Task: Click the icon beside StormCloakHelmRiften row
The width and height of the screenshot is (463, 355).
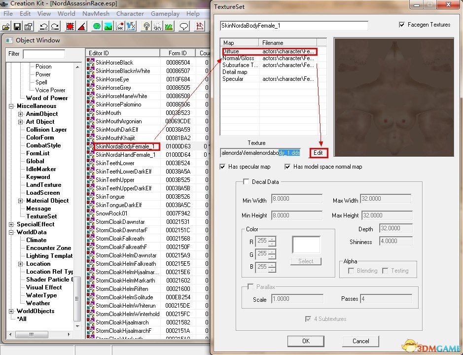Action: 91,288
